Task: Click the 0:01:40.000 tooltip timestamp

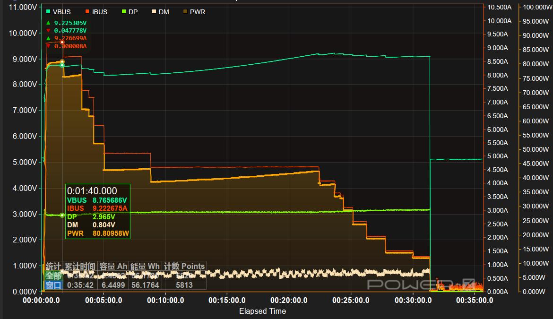Action: point(92,191)
